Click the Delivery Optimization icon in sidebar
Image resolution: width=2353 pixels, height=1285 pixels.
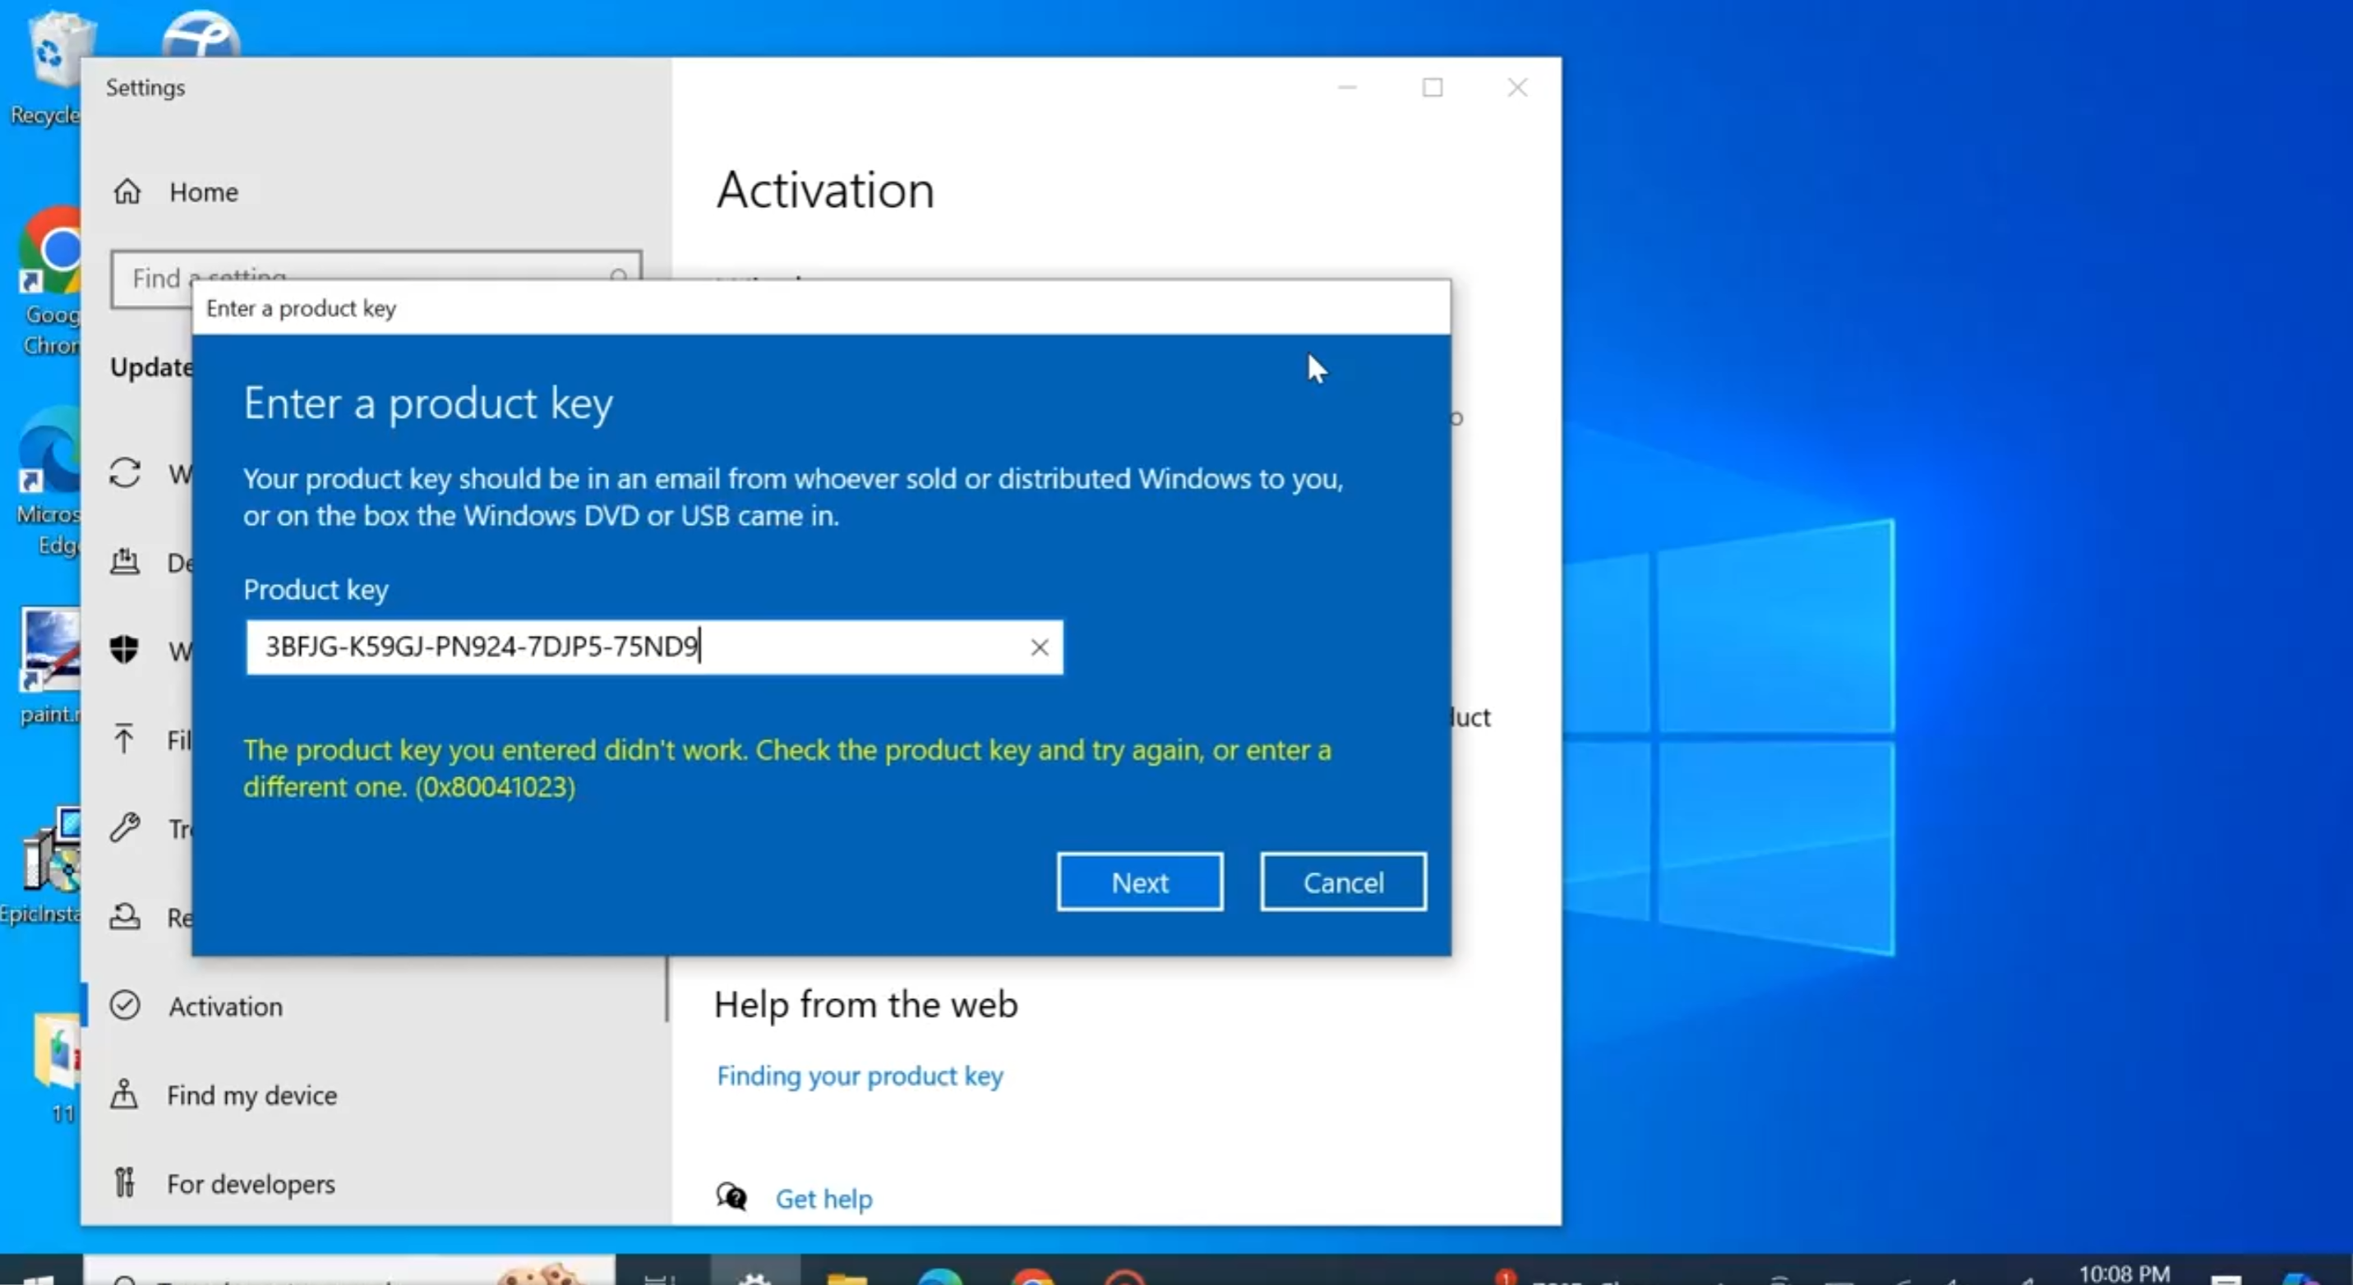[125, 561]
